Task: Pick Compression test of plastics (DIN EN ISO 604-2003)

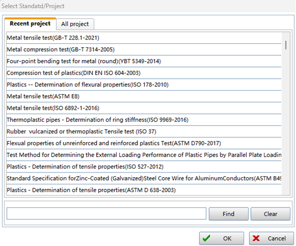Action: (73, 73)
